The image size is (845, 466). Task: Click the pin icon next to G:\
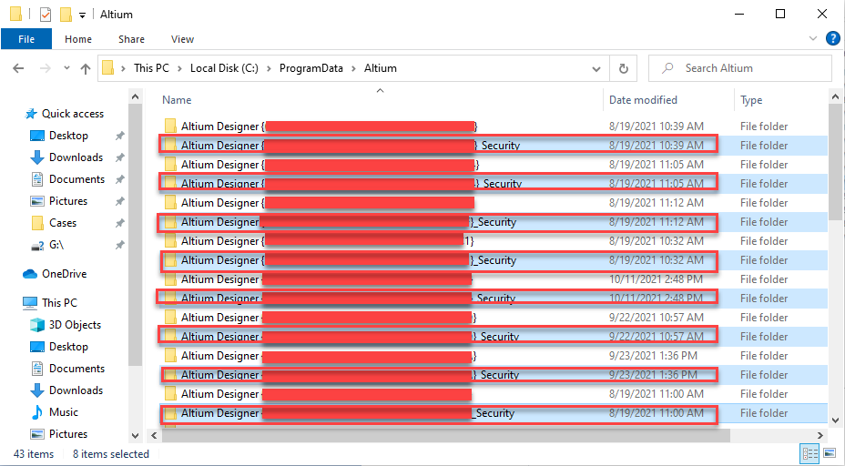point(119,245)
